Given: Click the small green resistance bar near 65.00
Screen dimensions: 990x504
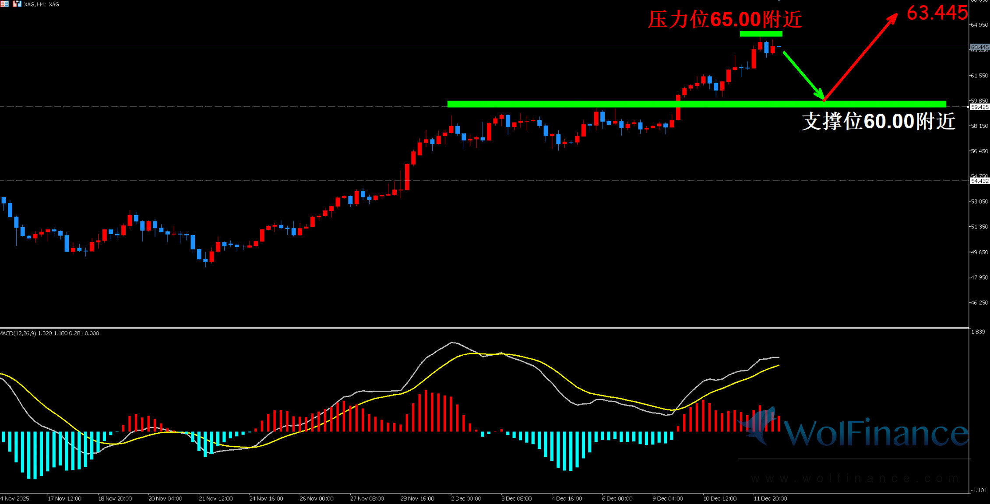Looking at the screenshot, I should click(x=761, y=34).
